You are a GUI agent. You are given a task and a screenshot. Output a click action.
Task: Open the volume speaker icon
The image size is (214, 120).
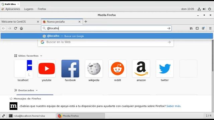coord(204,9)
